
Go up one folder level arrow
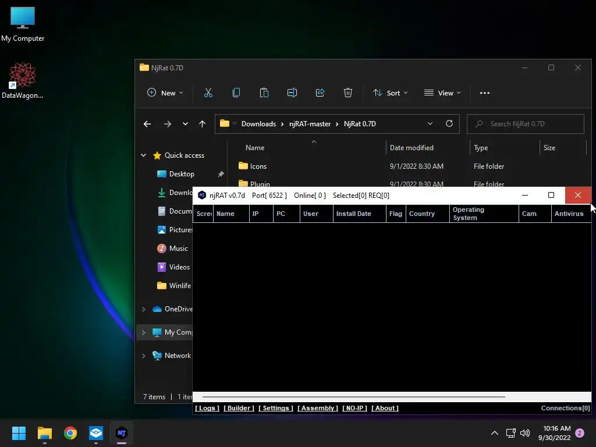point(202,124)
